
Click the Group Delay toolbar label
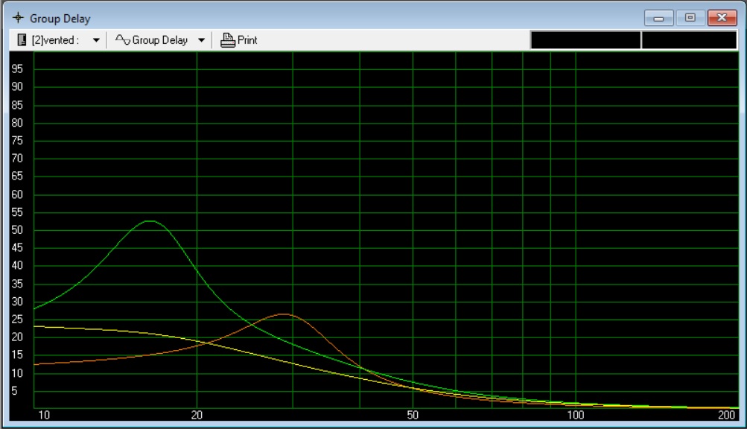[159, 40]
